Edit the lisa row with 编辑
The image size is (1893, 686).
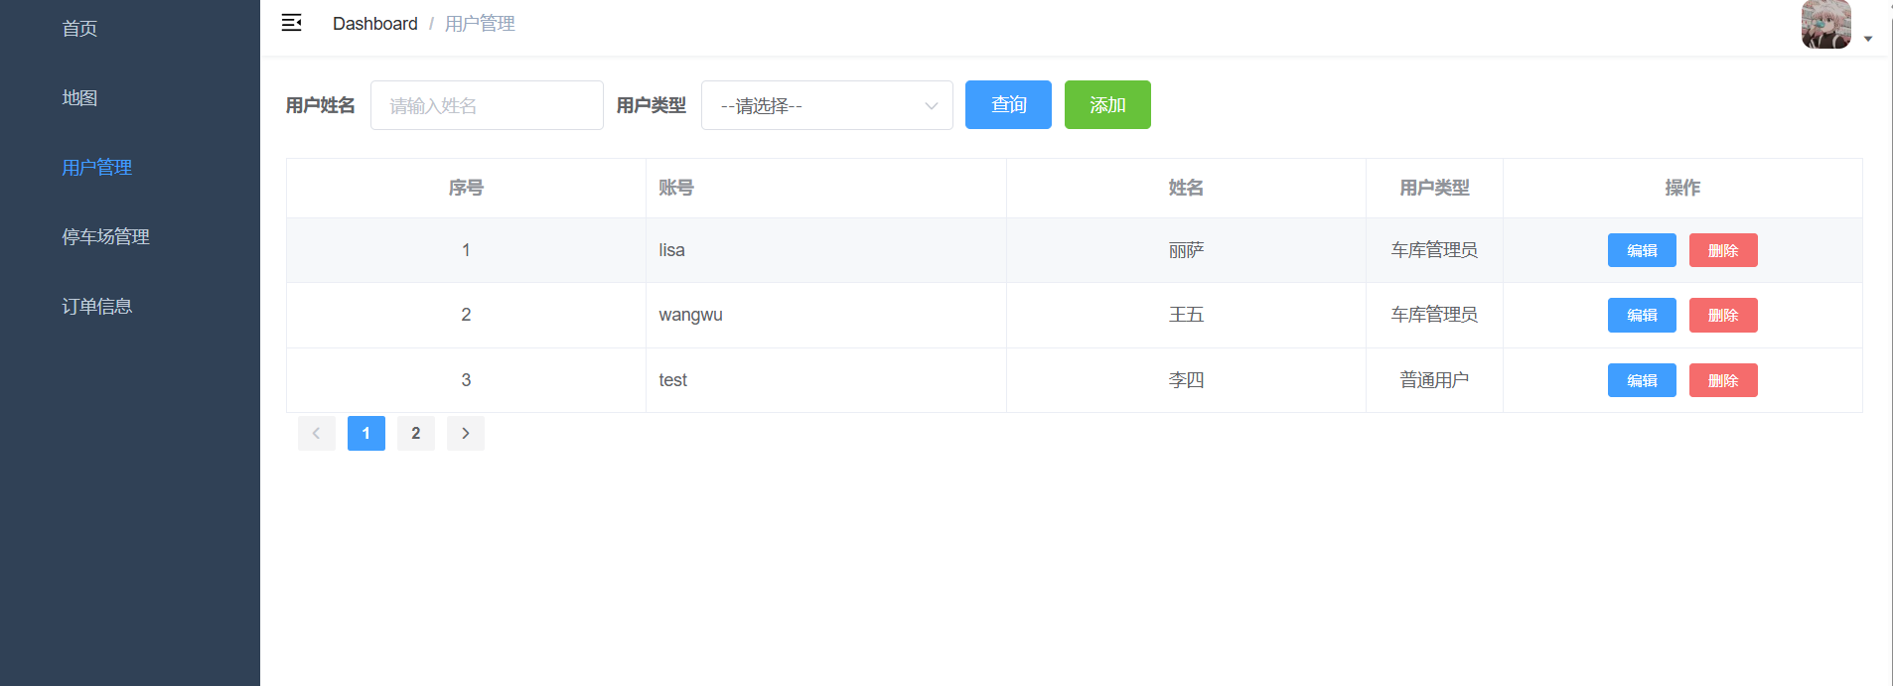(1642, 250)
